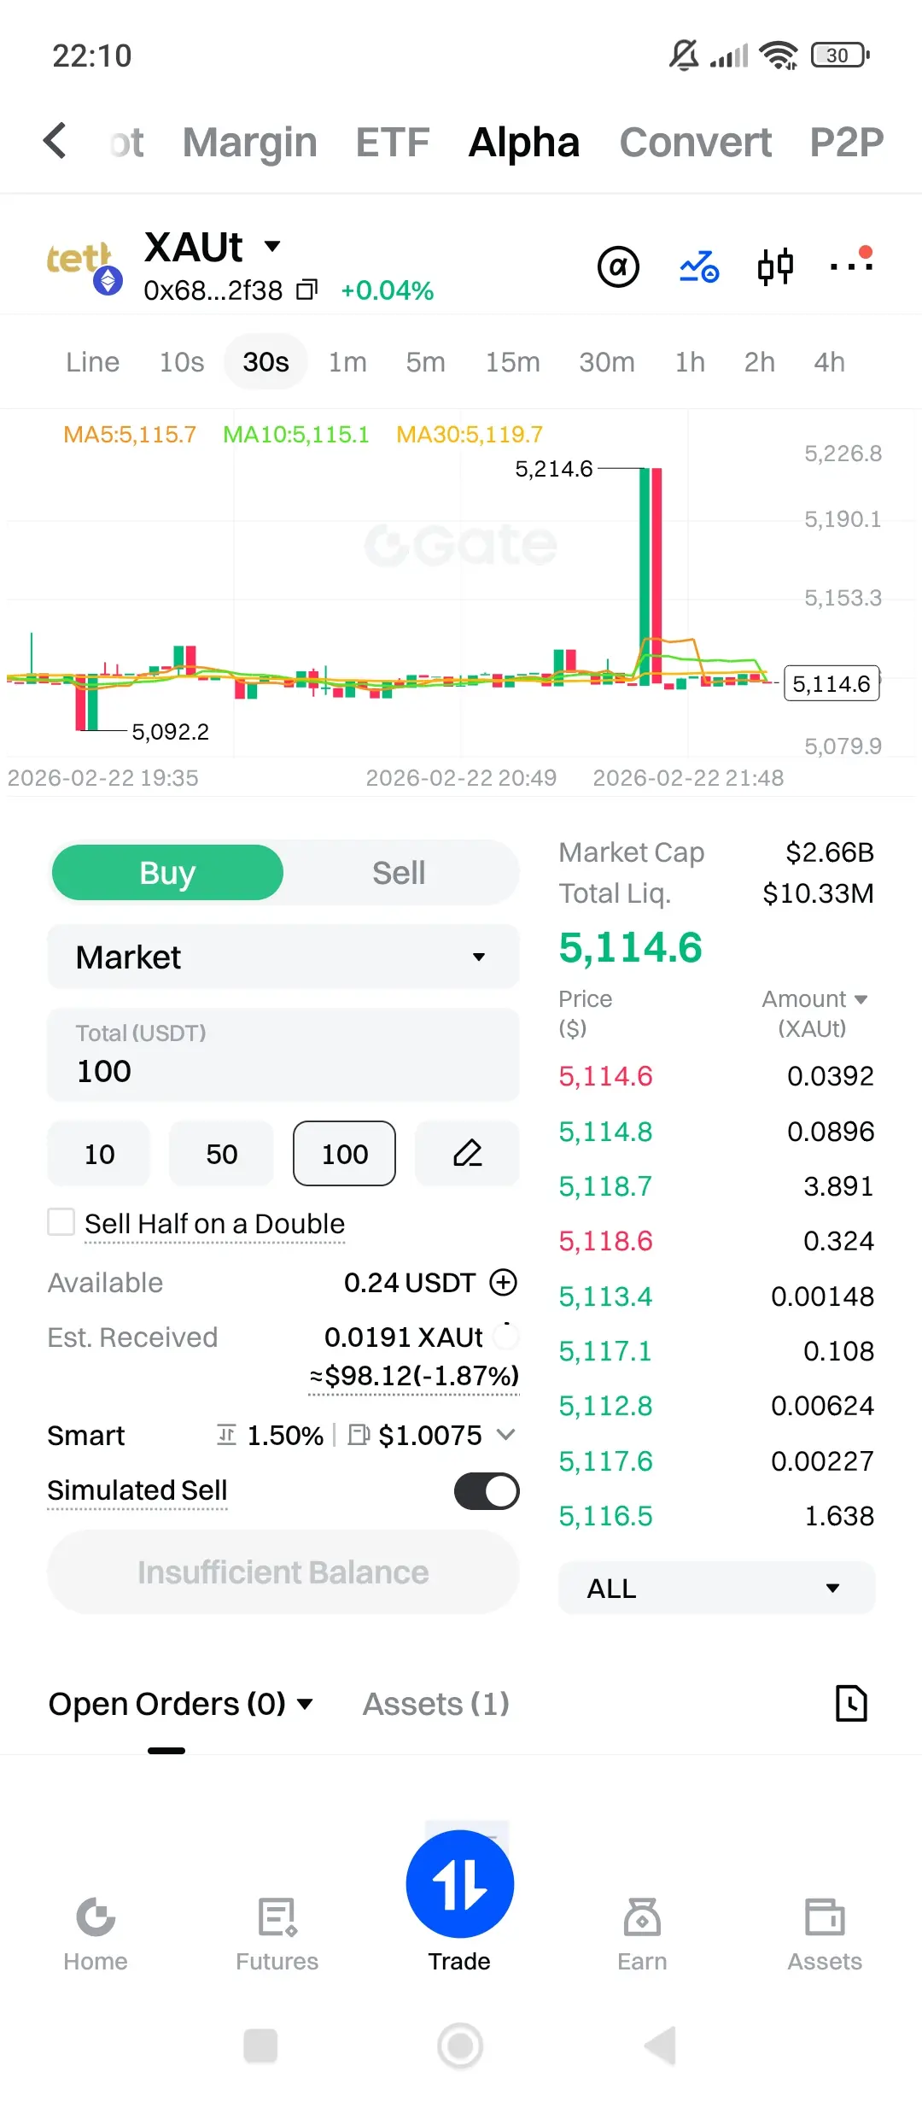Open the XAUt token selector dropdown
This screenshot has width=922, height=2101.
(272, 246)
